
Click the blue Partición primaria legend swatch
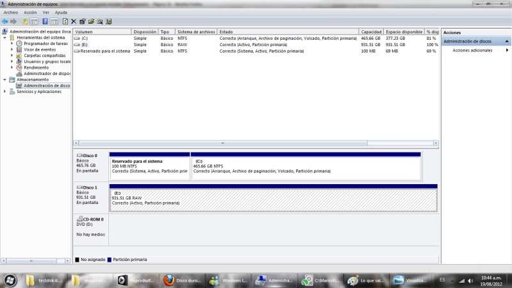[x=110, y=260]
